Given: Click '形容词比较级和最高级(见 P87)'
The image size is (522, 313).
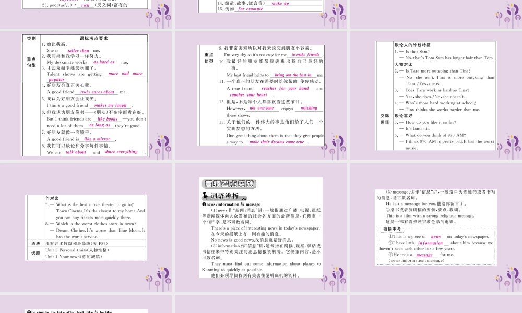Looking at the screenshot, I should coord(77,244).
